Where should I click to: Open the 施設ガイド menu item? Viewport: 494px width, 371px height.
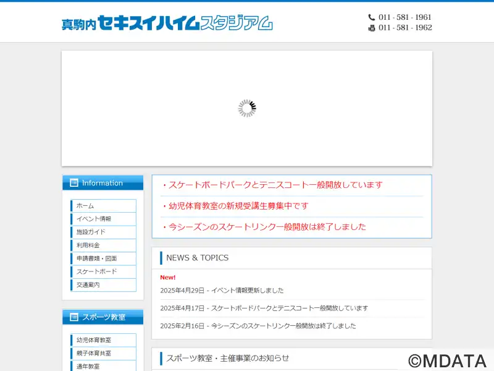103,232
